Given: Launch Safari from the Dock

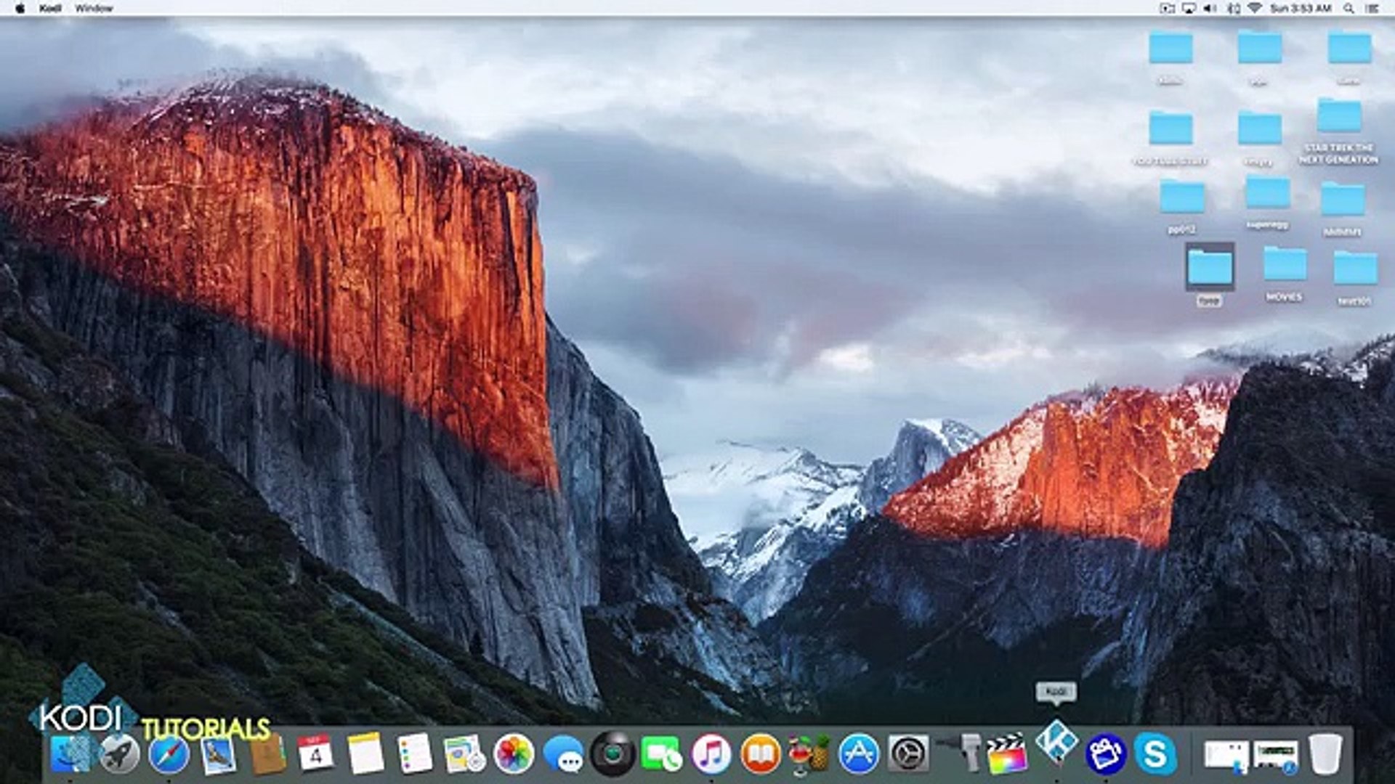Looking at the screenshot, I should (169, 755).
